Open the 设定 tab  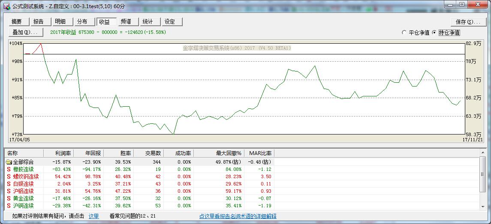(170, 22)
